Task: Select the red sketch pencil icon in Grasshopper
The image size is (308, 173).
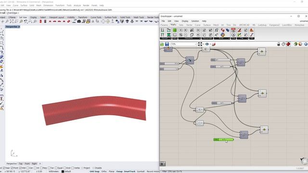Action: 214,44
